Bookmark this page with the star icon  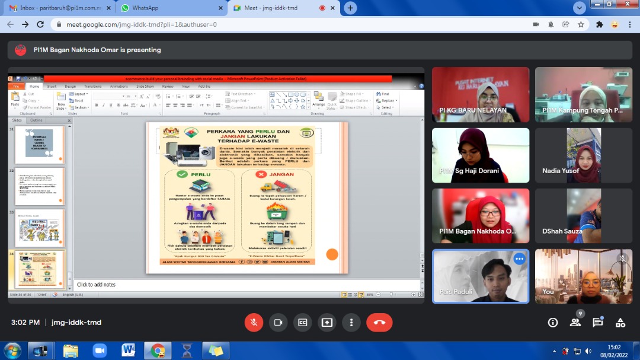581,24
